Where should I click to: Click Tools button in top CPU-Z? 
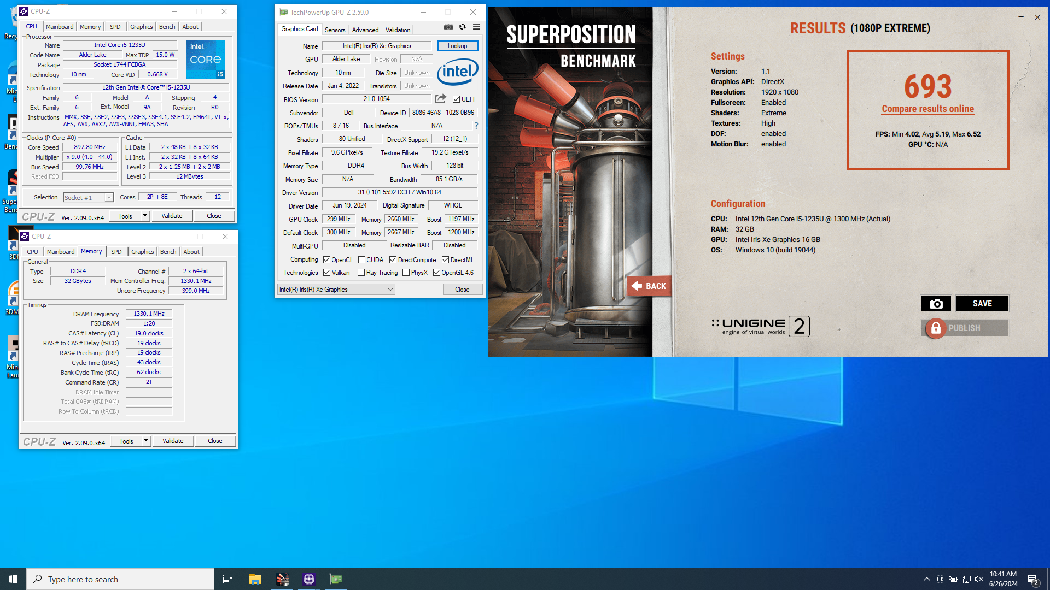(x=125, y=216)
